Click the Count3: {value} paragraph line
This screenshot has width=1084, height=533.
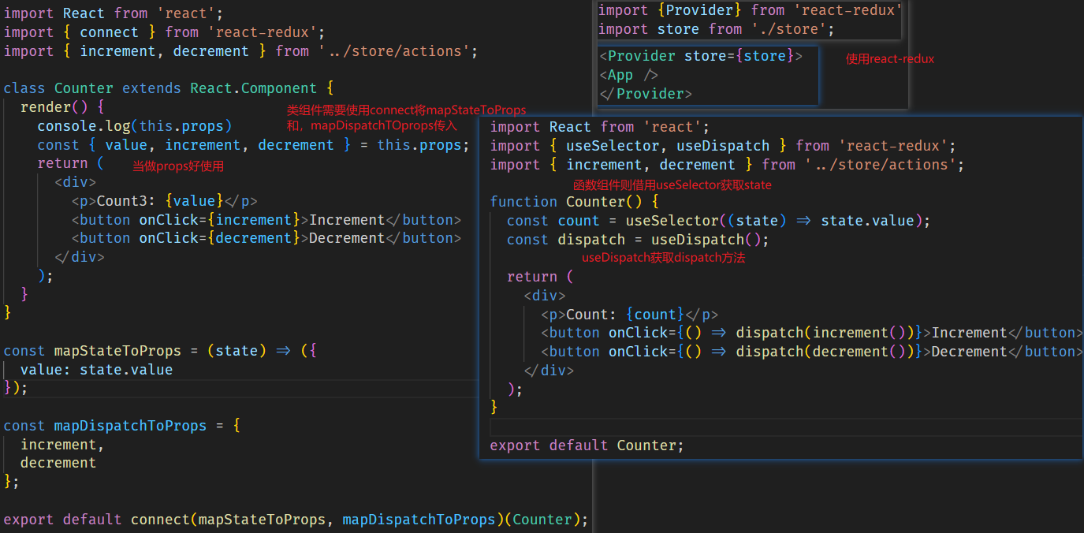pyautogui.click(x=164, y=201)
